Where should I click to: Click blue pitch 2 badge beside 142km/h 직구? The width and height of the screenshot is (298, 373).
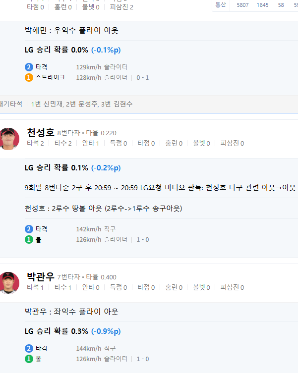[x=29, y=229]
